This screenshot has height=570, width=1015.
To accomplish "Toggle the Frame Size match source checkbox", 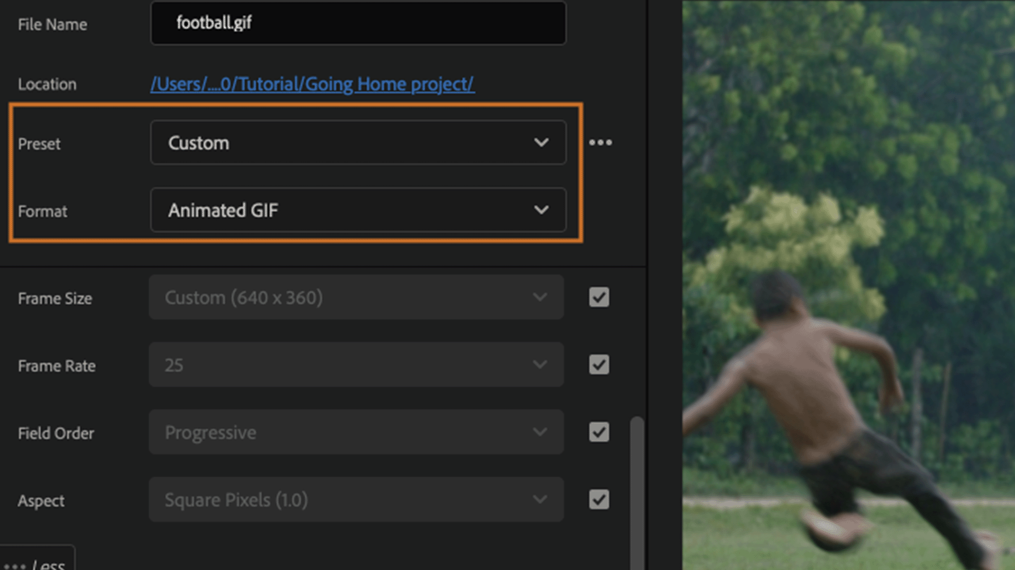I will click(x=599, y=297).
